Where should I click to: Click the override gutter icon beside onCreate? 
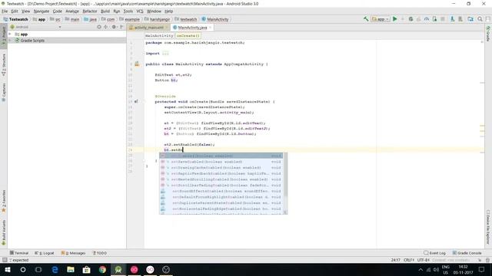(136, 101)
